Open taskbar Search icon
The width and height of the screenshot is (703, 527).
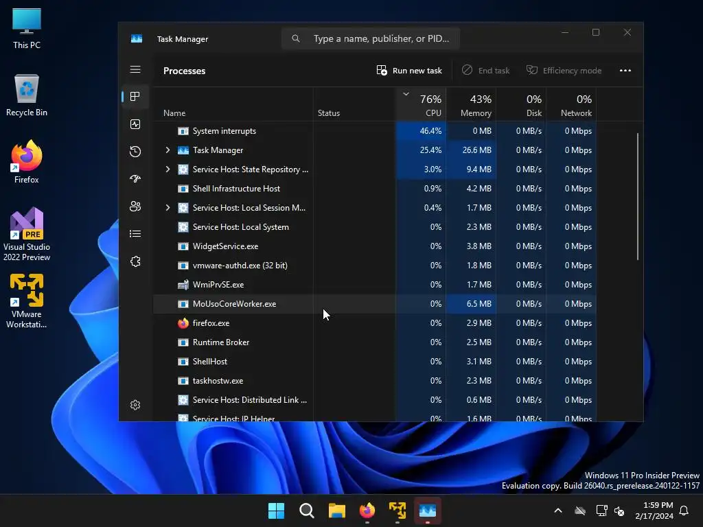pyautogui.click(x=307, y=511)
